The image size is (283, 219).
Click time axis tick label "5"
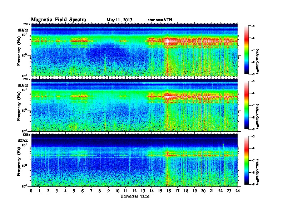pos(74,191)
